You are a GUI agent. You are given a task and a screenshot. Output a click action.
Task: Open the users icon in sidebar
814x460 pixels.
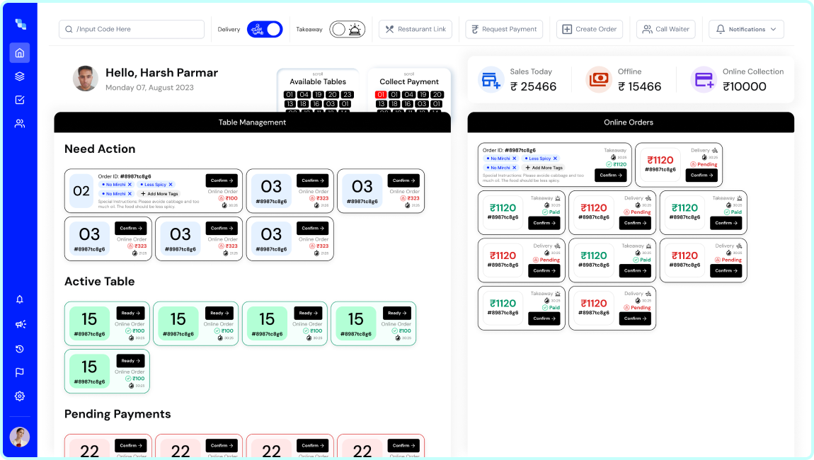tap(20, 124)
